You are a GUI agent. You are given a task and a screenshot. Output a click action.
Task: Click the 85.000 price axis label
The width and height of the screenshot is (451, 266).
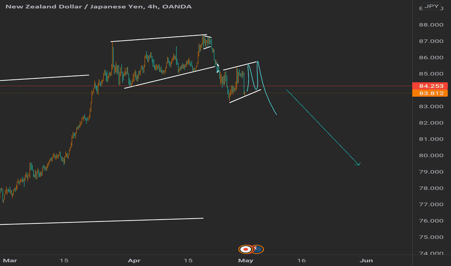click(x=431, y=74)
